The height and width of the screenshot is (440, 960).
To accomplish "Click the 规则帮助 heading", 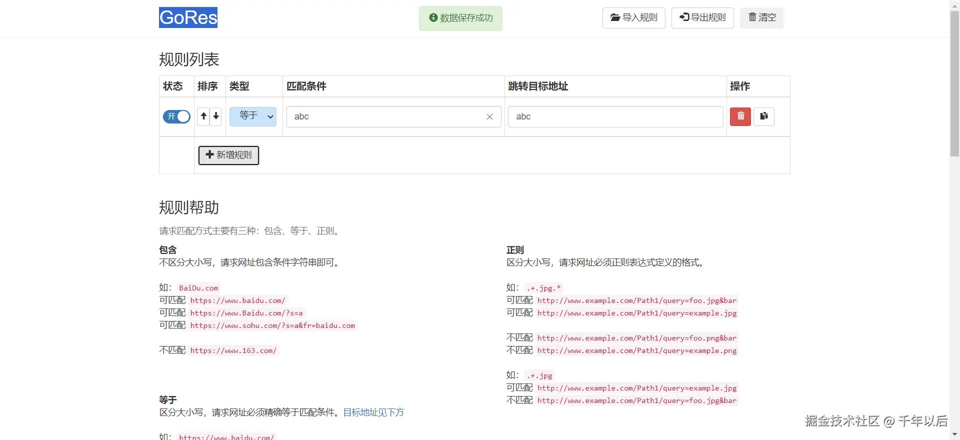I will click(x=189, y=207).
